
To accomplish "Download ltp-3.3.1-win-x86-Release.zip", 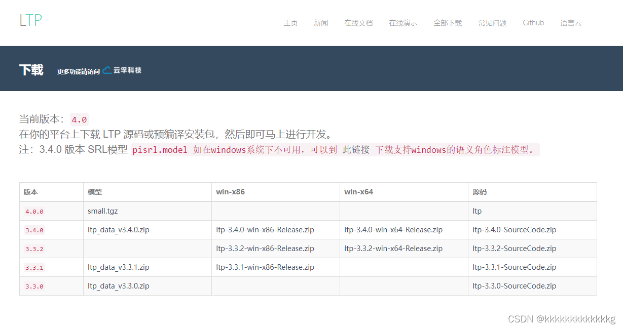I will pos(265,267).
